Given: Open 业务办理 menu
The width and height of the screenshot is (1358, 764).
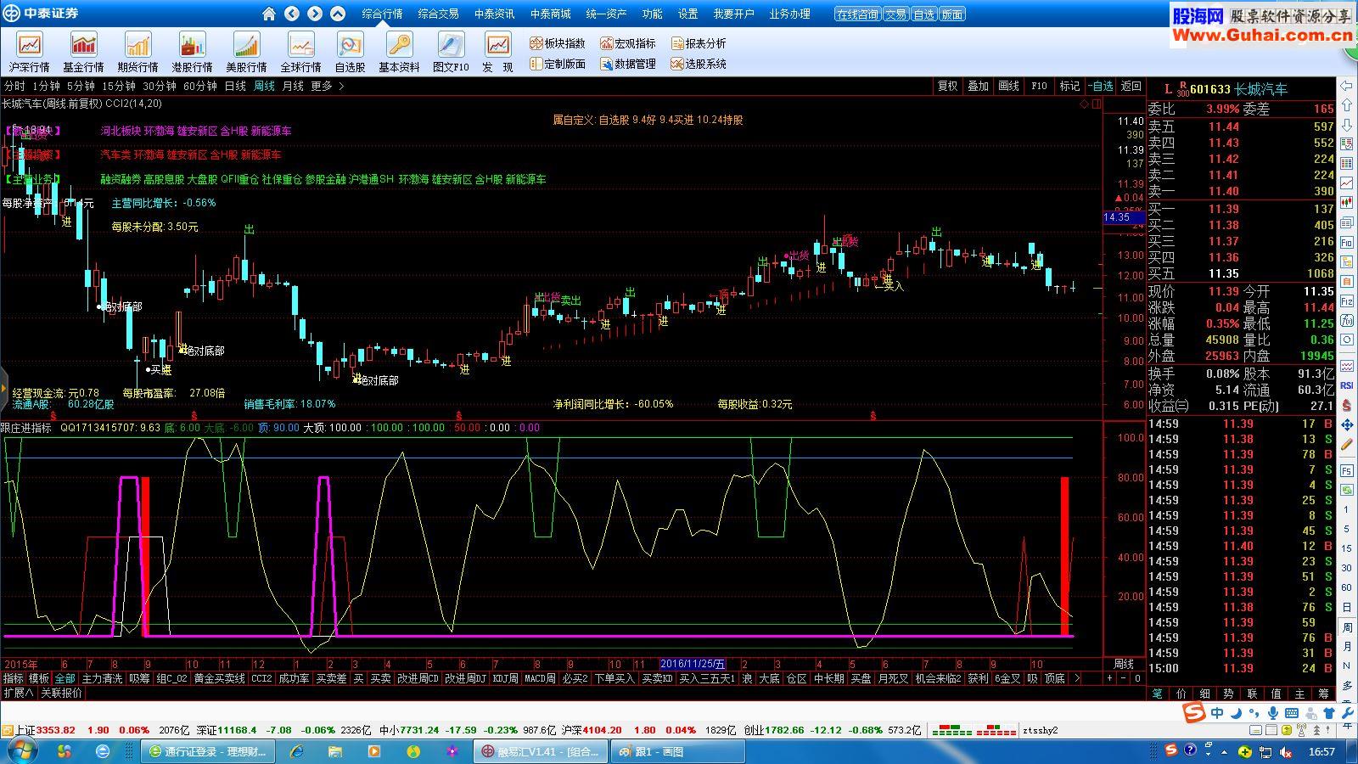Looking at the screenshot, I should pos(789,14).
